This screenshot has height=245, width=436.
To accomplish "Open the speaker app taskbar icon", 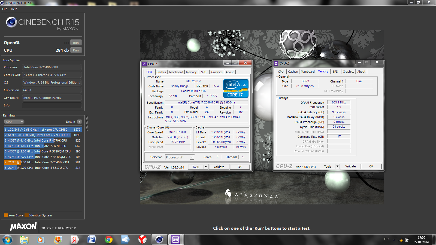I will [x=125, y=240].
